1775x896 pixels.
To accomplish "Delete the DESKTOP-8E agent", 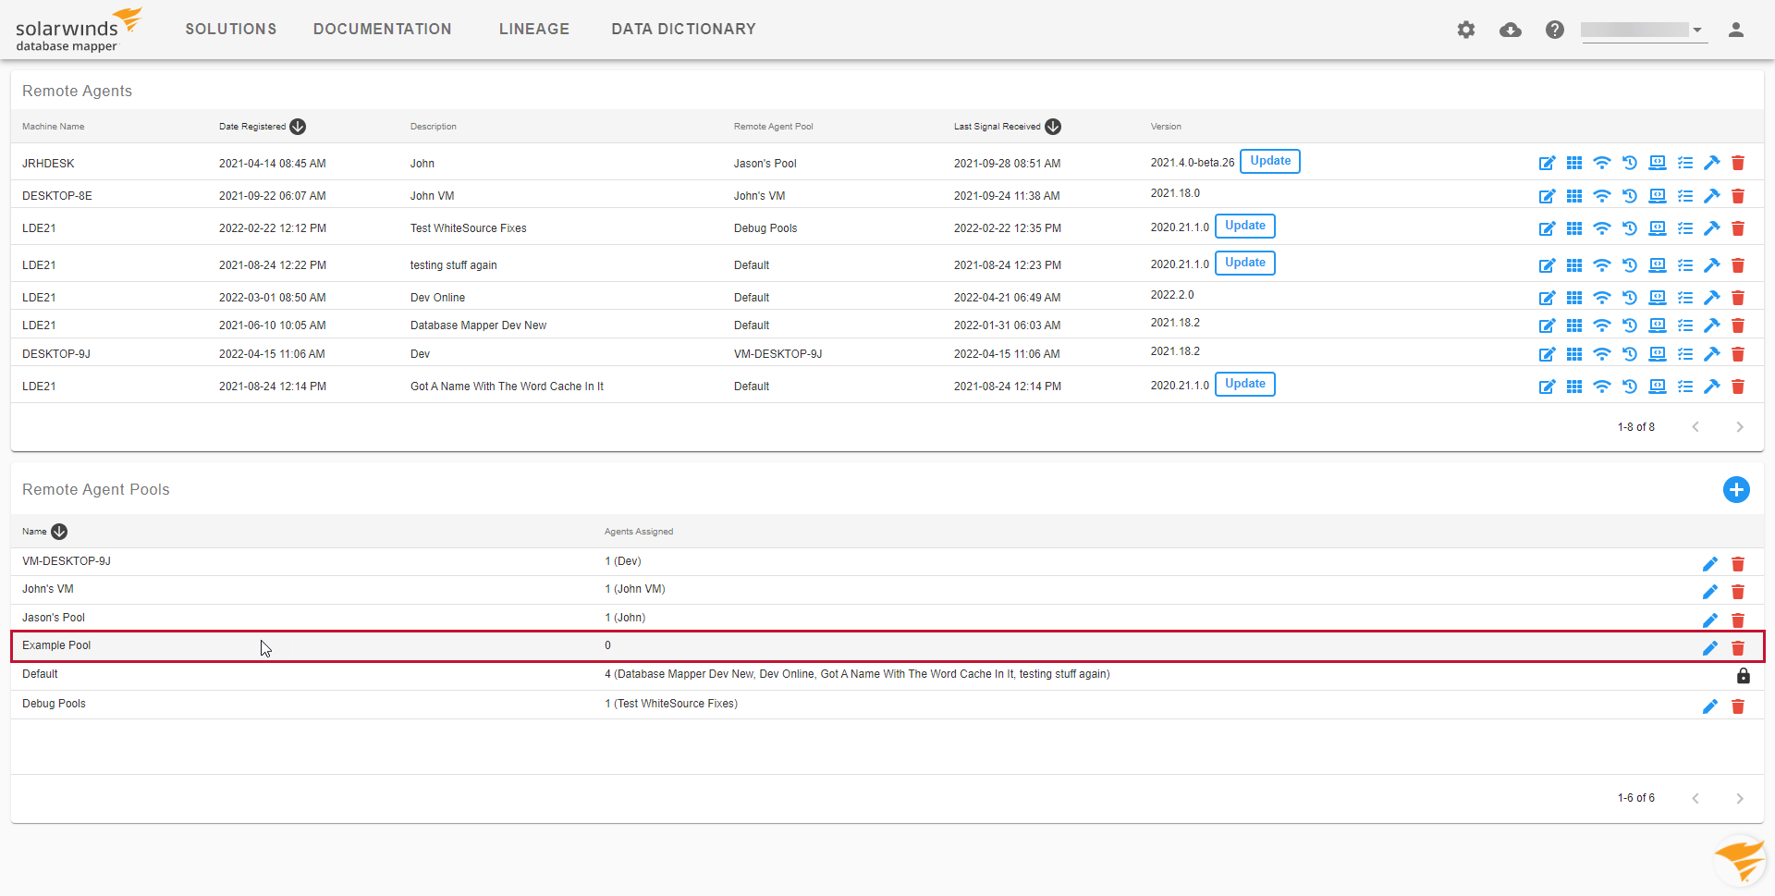I will (x=1738, y=196).
